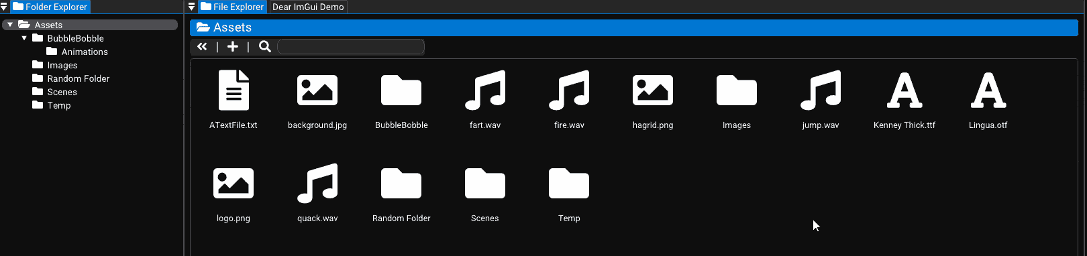Click the logo.png file name label
This screenshot has width=1087, height=256.
[x=234, y=218]
